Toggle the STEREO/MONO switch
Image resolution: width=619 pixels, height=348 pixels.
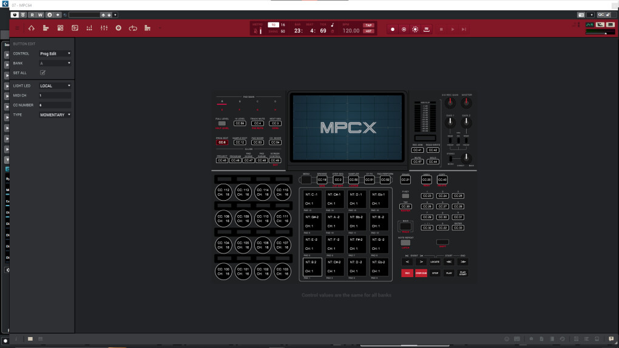pyautogui.click(x=450, y=159)
